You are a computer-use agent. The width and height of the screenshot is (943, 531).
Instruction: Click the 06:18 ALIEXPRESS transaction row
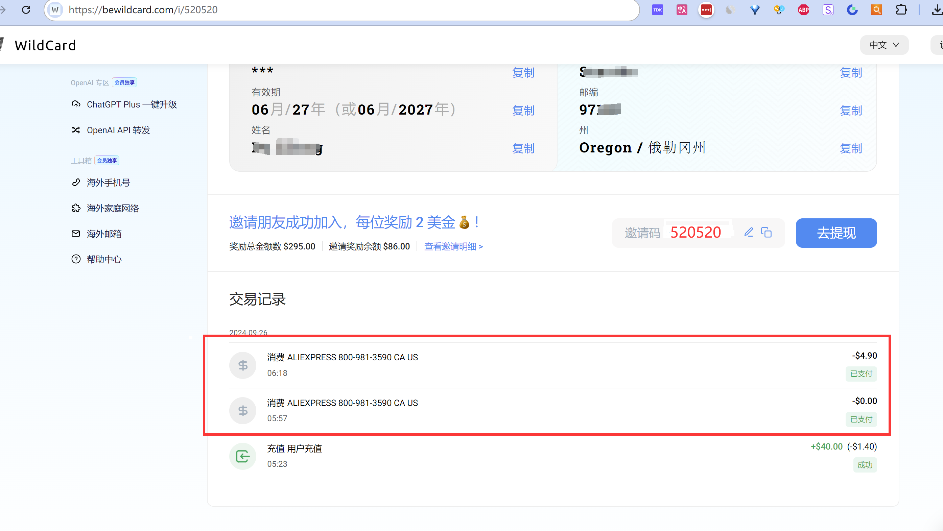point(553,365)
